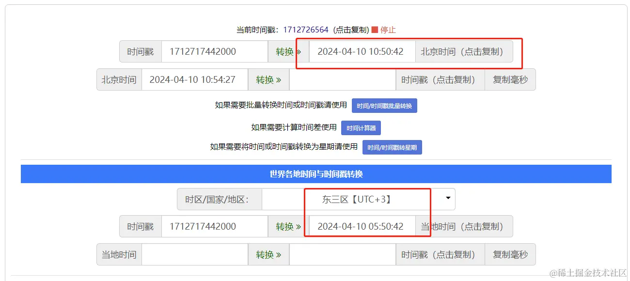The width and height of the screenshot is (630, 281).
Task: Click the red stop square icon
Action: pos(375,30)
